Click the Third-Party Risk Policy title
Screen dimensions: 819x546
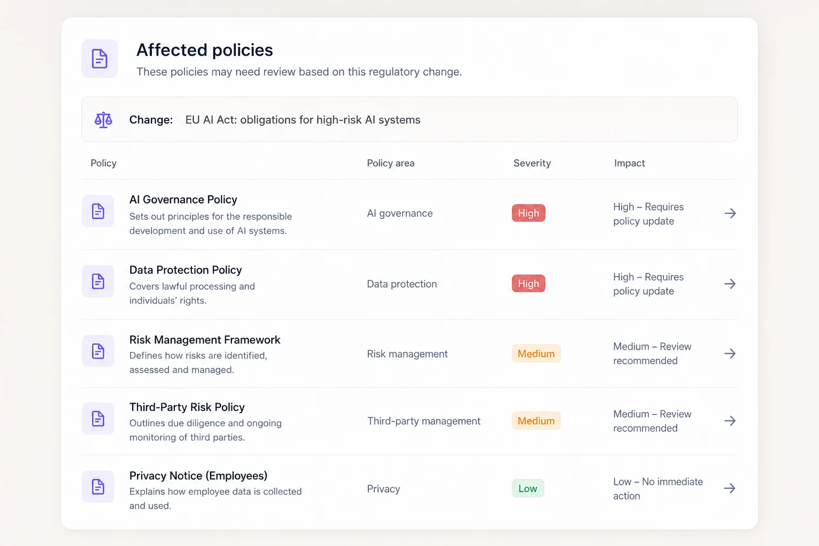point(187,407)
